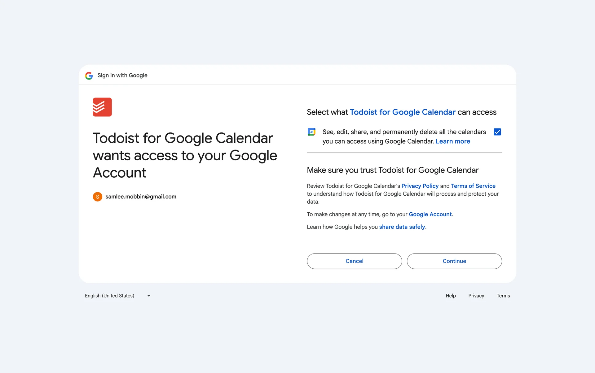Click the red Todoist app icon
Viewport: 595px width, 373px height.
click(102, 107)
